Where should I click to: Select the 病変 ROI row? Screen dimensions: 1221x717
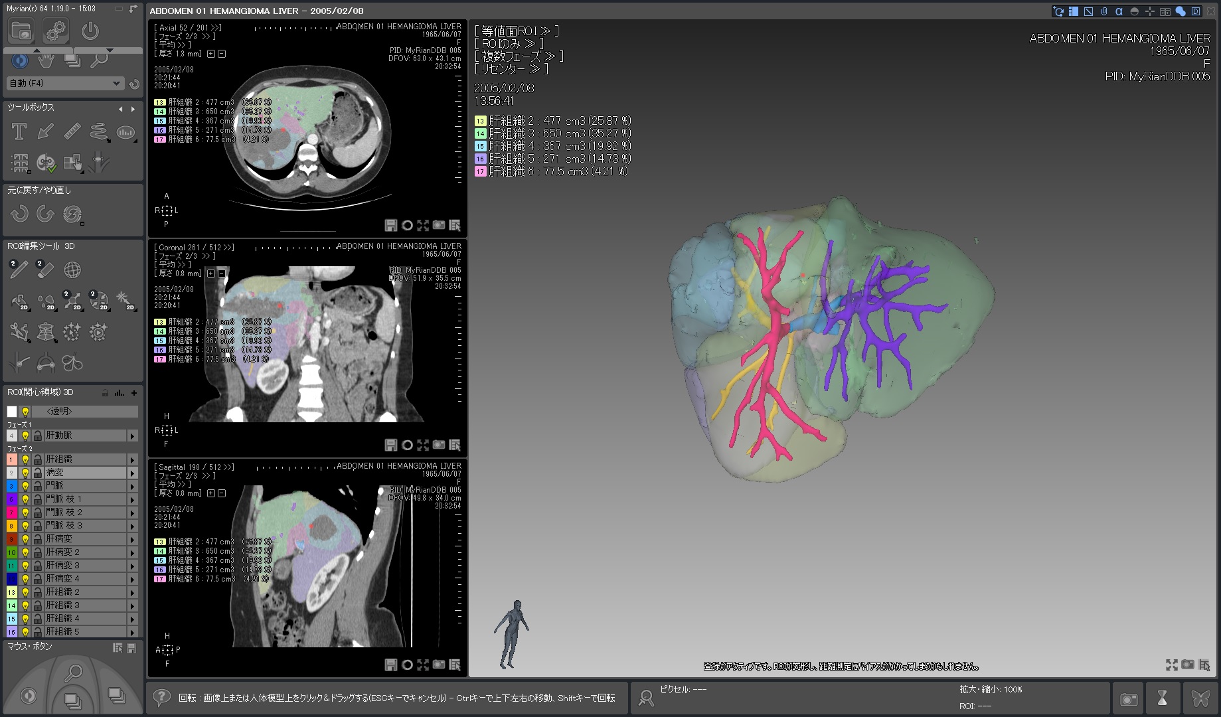pyautogui.click(x=84, y=473)
